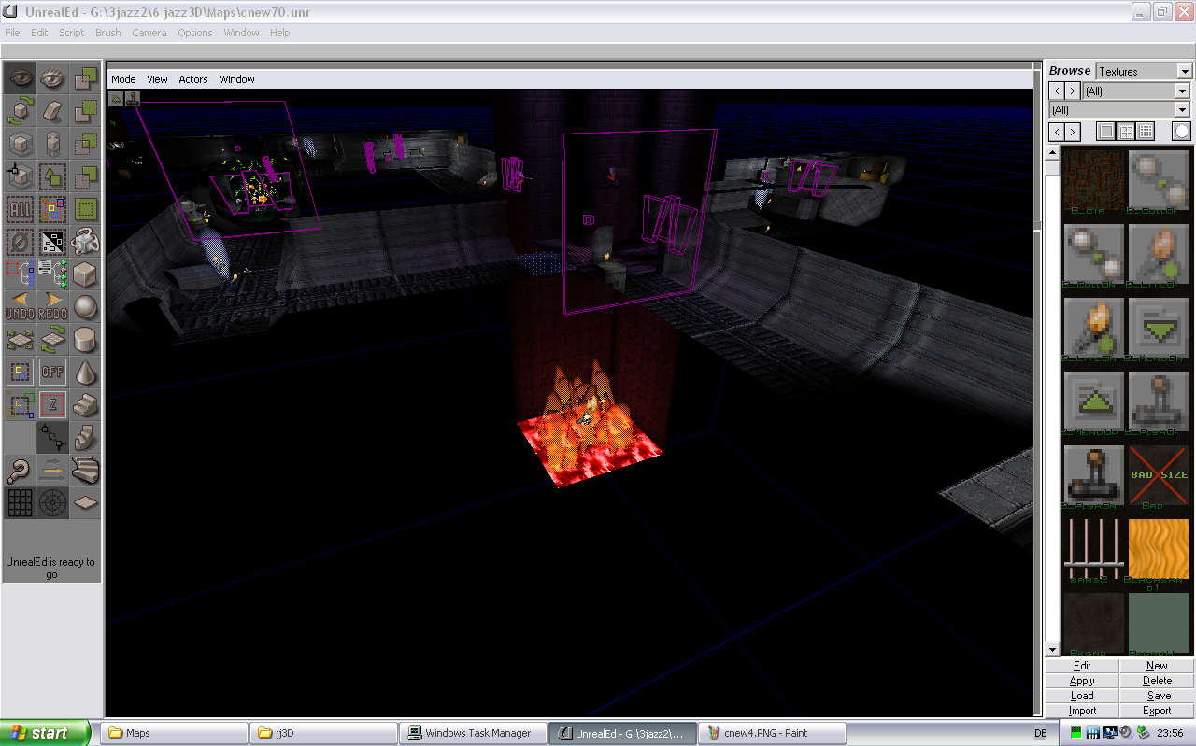Screen dimensions: 1196x746
Task: Open the first (All) package dropdown
Action: pyautogui.click(x=1182, y=91)
